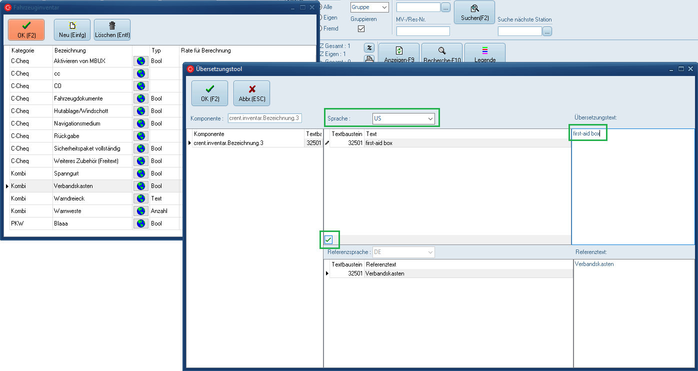Open the Referenzsprache dropdown showing DE
Screen dimensions: 698x371
click(x=403, y=252)
